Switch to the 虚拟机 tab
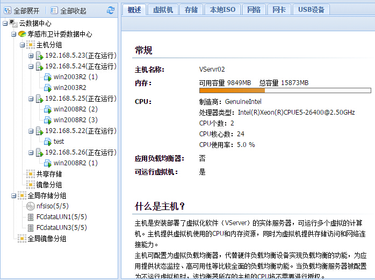 tap(163, 10)
